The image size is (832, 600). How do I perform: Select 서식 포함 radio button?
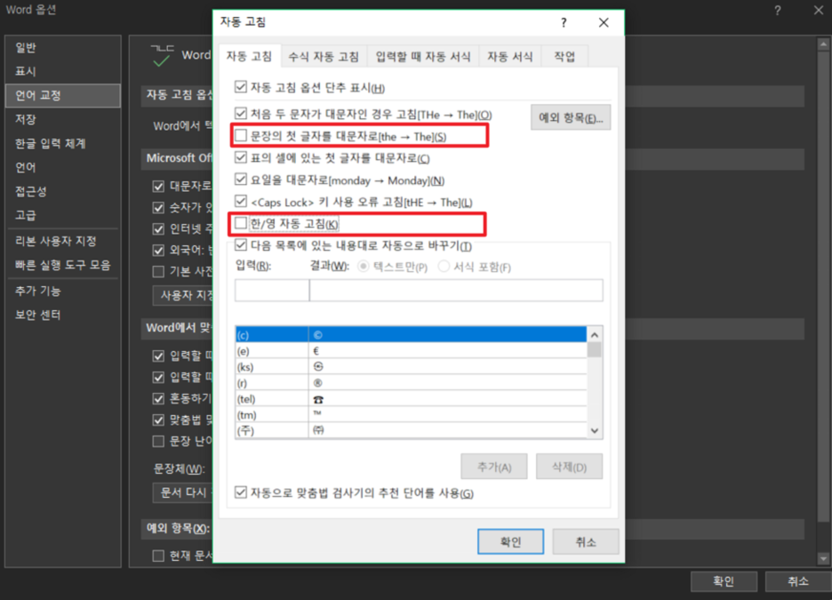444,267
